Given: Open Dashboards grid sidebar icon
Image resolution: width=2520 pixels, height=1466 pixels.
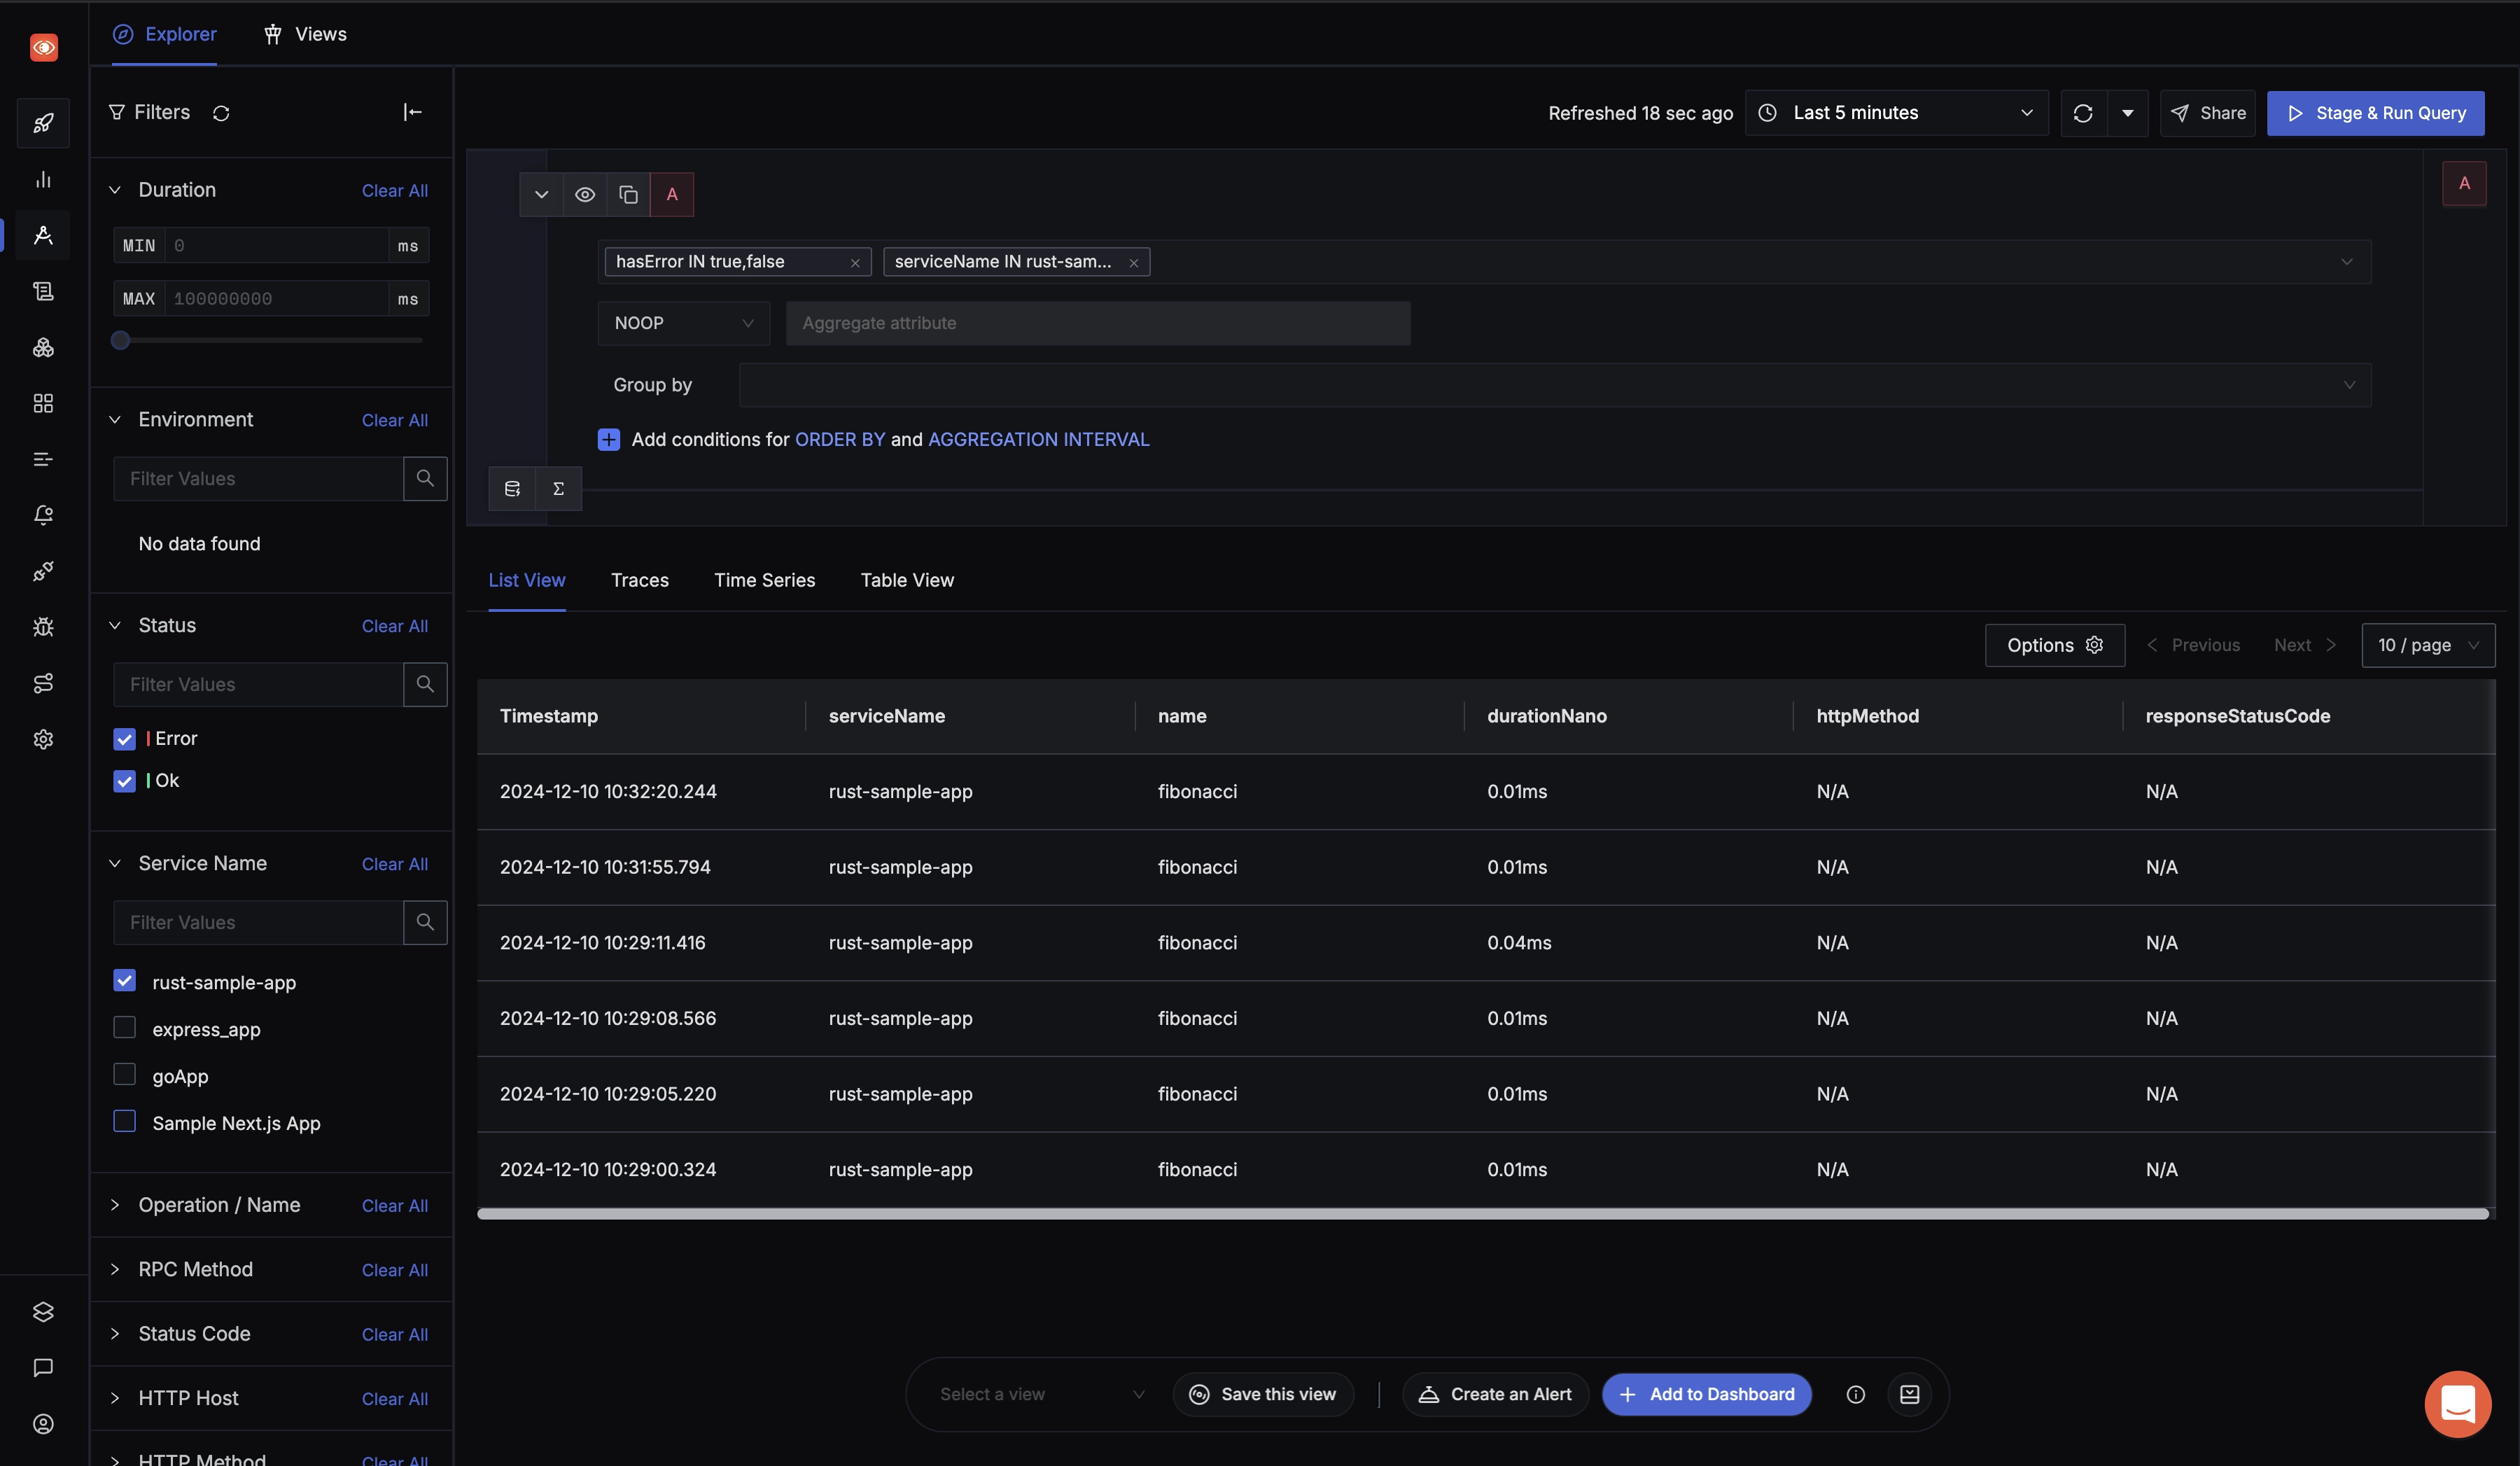Looking at the screenshot, I should click(43, 403).
